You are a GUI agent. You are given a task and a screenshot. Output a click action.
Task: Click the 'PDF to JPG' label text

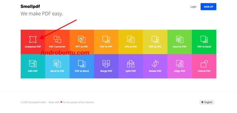click(155, 47)
